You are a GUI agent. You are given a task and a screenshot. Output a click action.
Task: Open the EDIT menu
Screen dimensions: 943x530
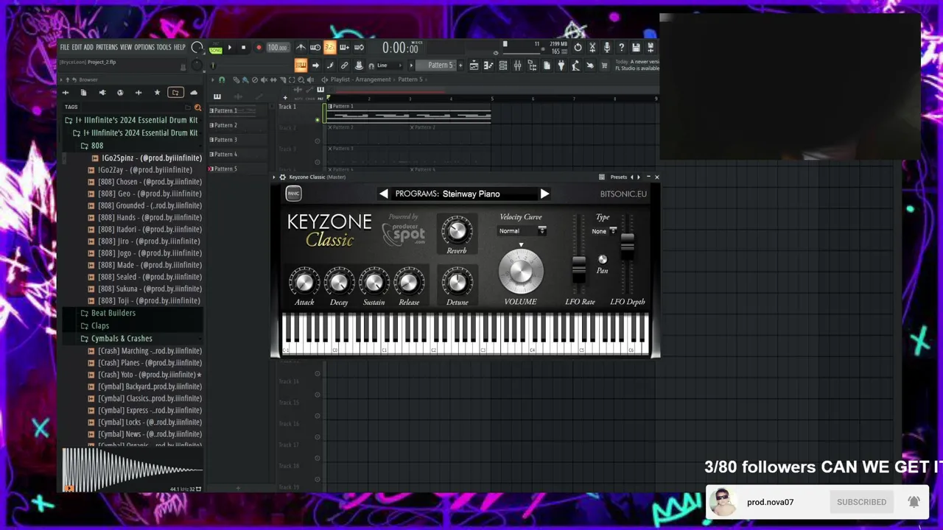(77, 47)
